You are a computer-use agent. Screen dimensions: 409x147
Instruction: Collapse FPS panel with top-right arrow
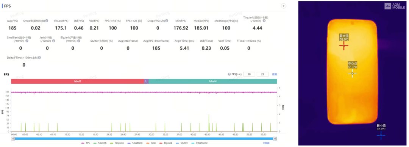coord(284,6)
